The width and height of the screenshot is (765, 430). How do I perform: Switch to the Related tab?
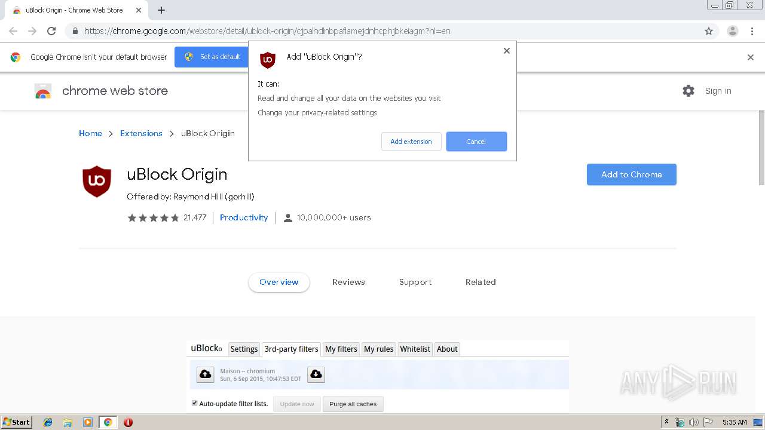point(481,282)
